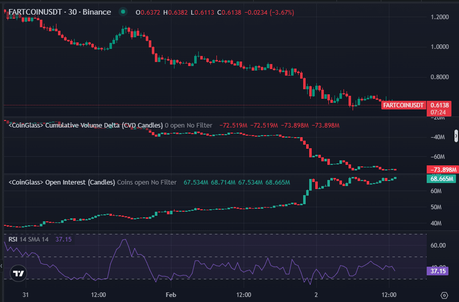Click the Binance exchange name in title
459x302 pixels.
97,12
